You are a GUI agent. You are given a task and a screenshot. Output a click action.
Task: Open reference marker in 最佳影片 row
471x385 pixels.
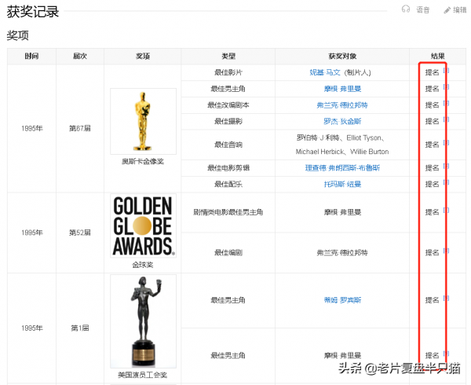coord(446,71)
